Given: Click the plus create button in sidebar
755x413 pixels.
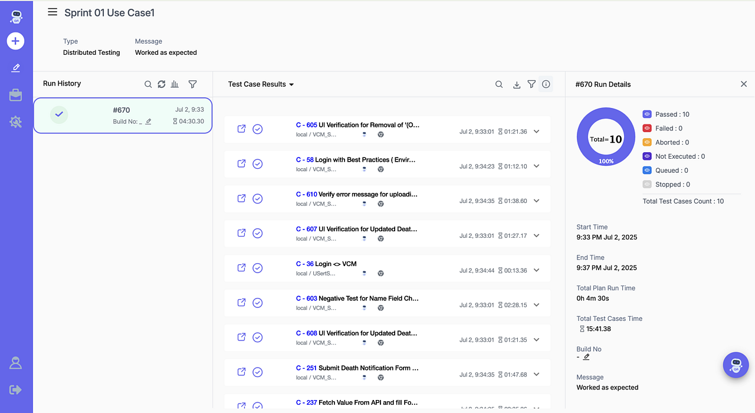Looking at the screenshot, I should click(x=15, y=41).
